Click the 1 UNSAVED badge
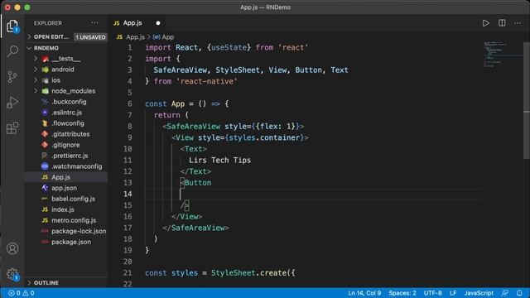 (x=90, y=37)
